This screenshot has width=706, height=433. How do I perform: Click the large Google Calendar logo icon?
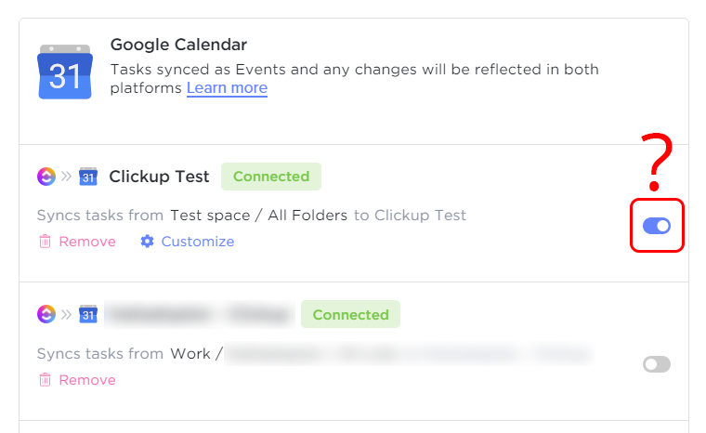65,72
